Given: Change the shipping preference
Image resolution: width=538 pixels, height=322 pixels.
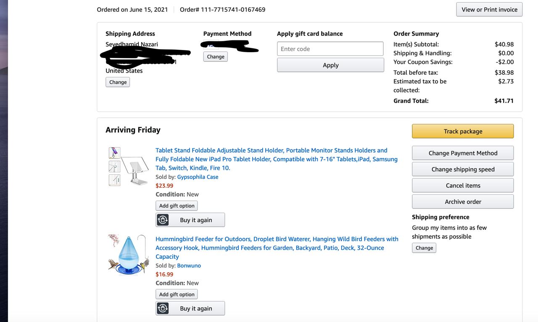Looking at the screenshot, I should pos(424,248).
